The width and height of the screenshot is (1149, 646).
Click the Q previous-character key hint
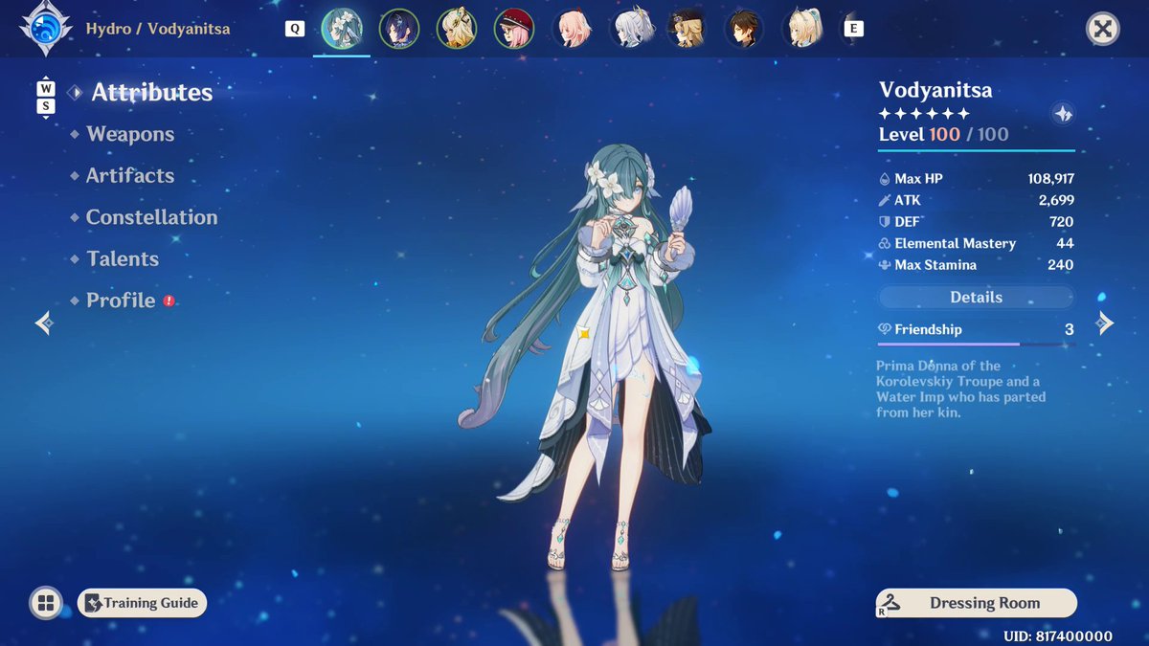(295, 29)
